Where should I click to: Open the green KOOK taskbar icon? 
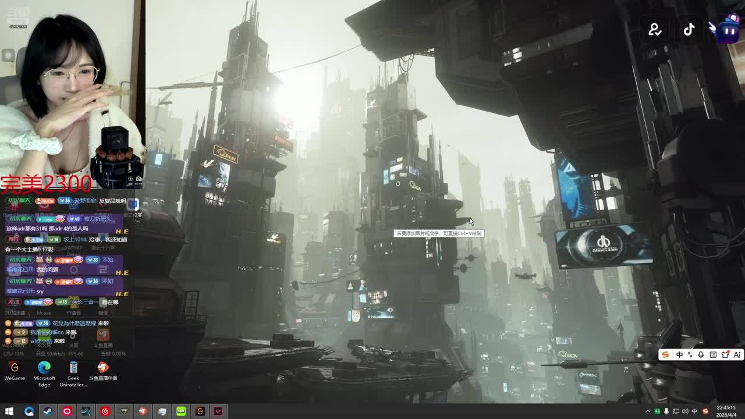pyautogui.click(x=181, y=411)
